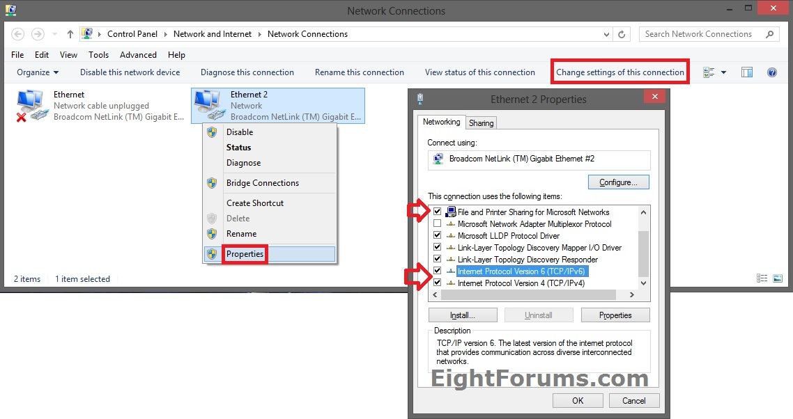Click the items list vertical scrollbar
793x419 pixels.
pos(643,251)
